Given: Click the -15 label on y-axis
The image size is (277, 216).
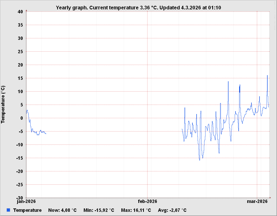Looking at the screenshot, I should tap(20, 158).
